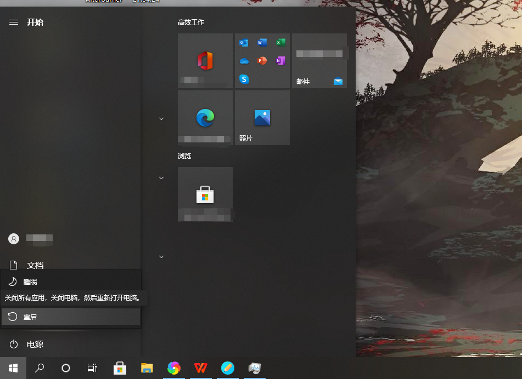Open taskbar search magnifier

[40, 368]
